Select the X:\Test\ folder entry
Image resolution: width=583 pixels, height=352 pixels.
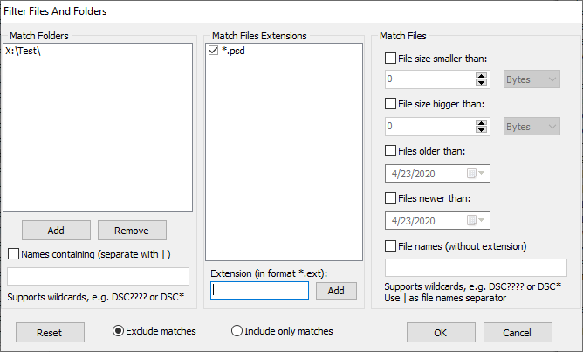point(24,52)
